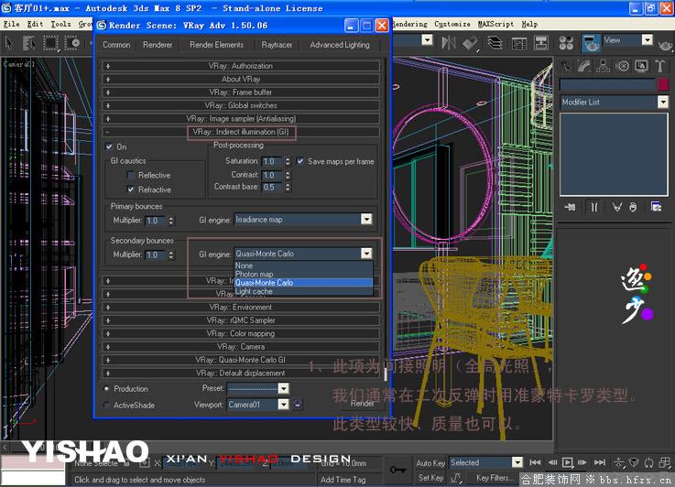Open the Hierarchy panel tab icon
Viewport: 675px width, 487px height.
point(604,66)
